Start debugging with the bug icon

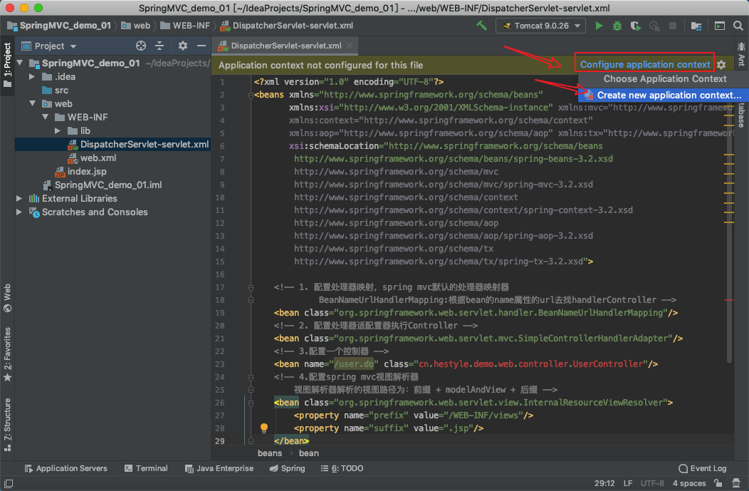point(617,26)
